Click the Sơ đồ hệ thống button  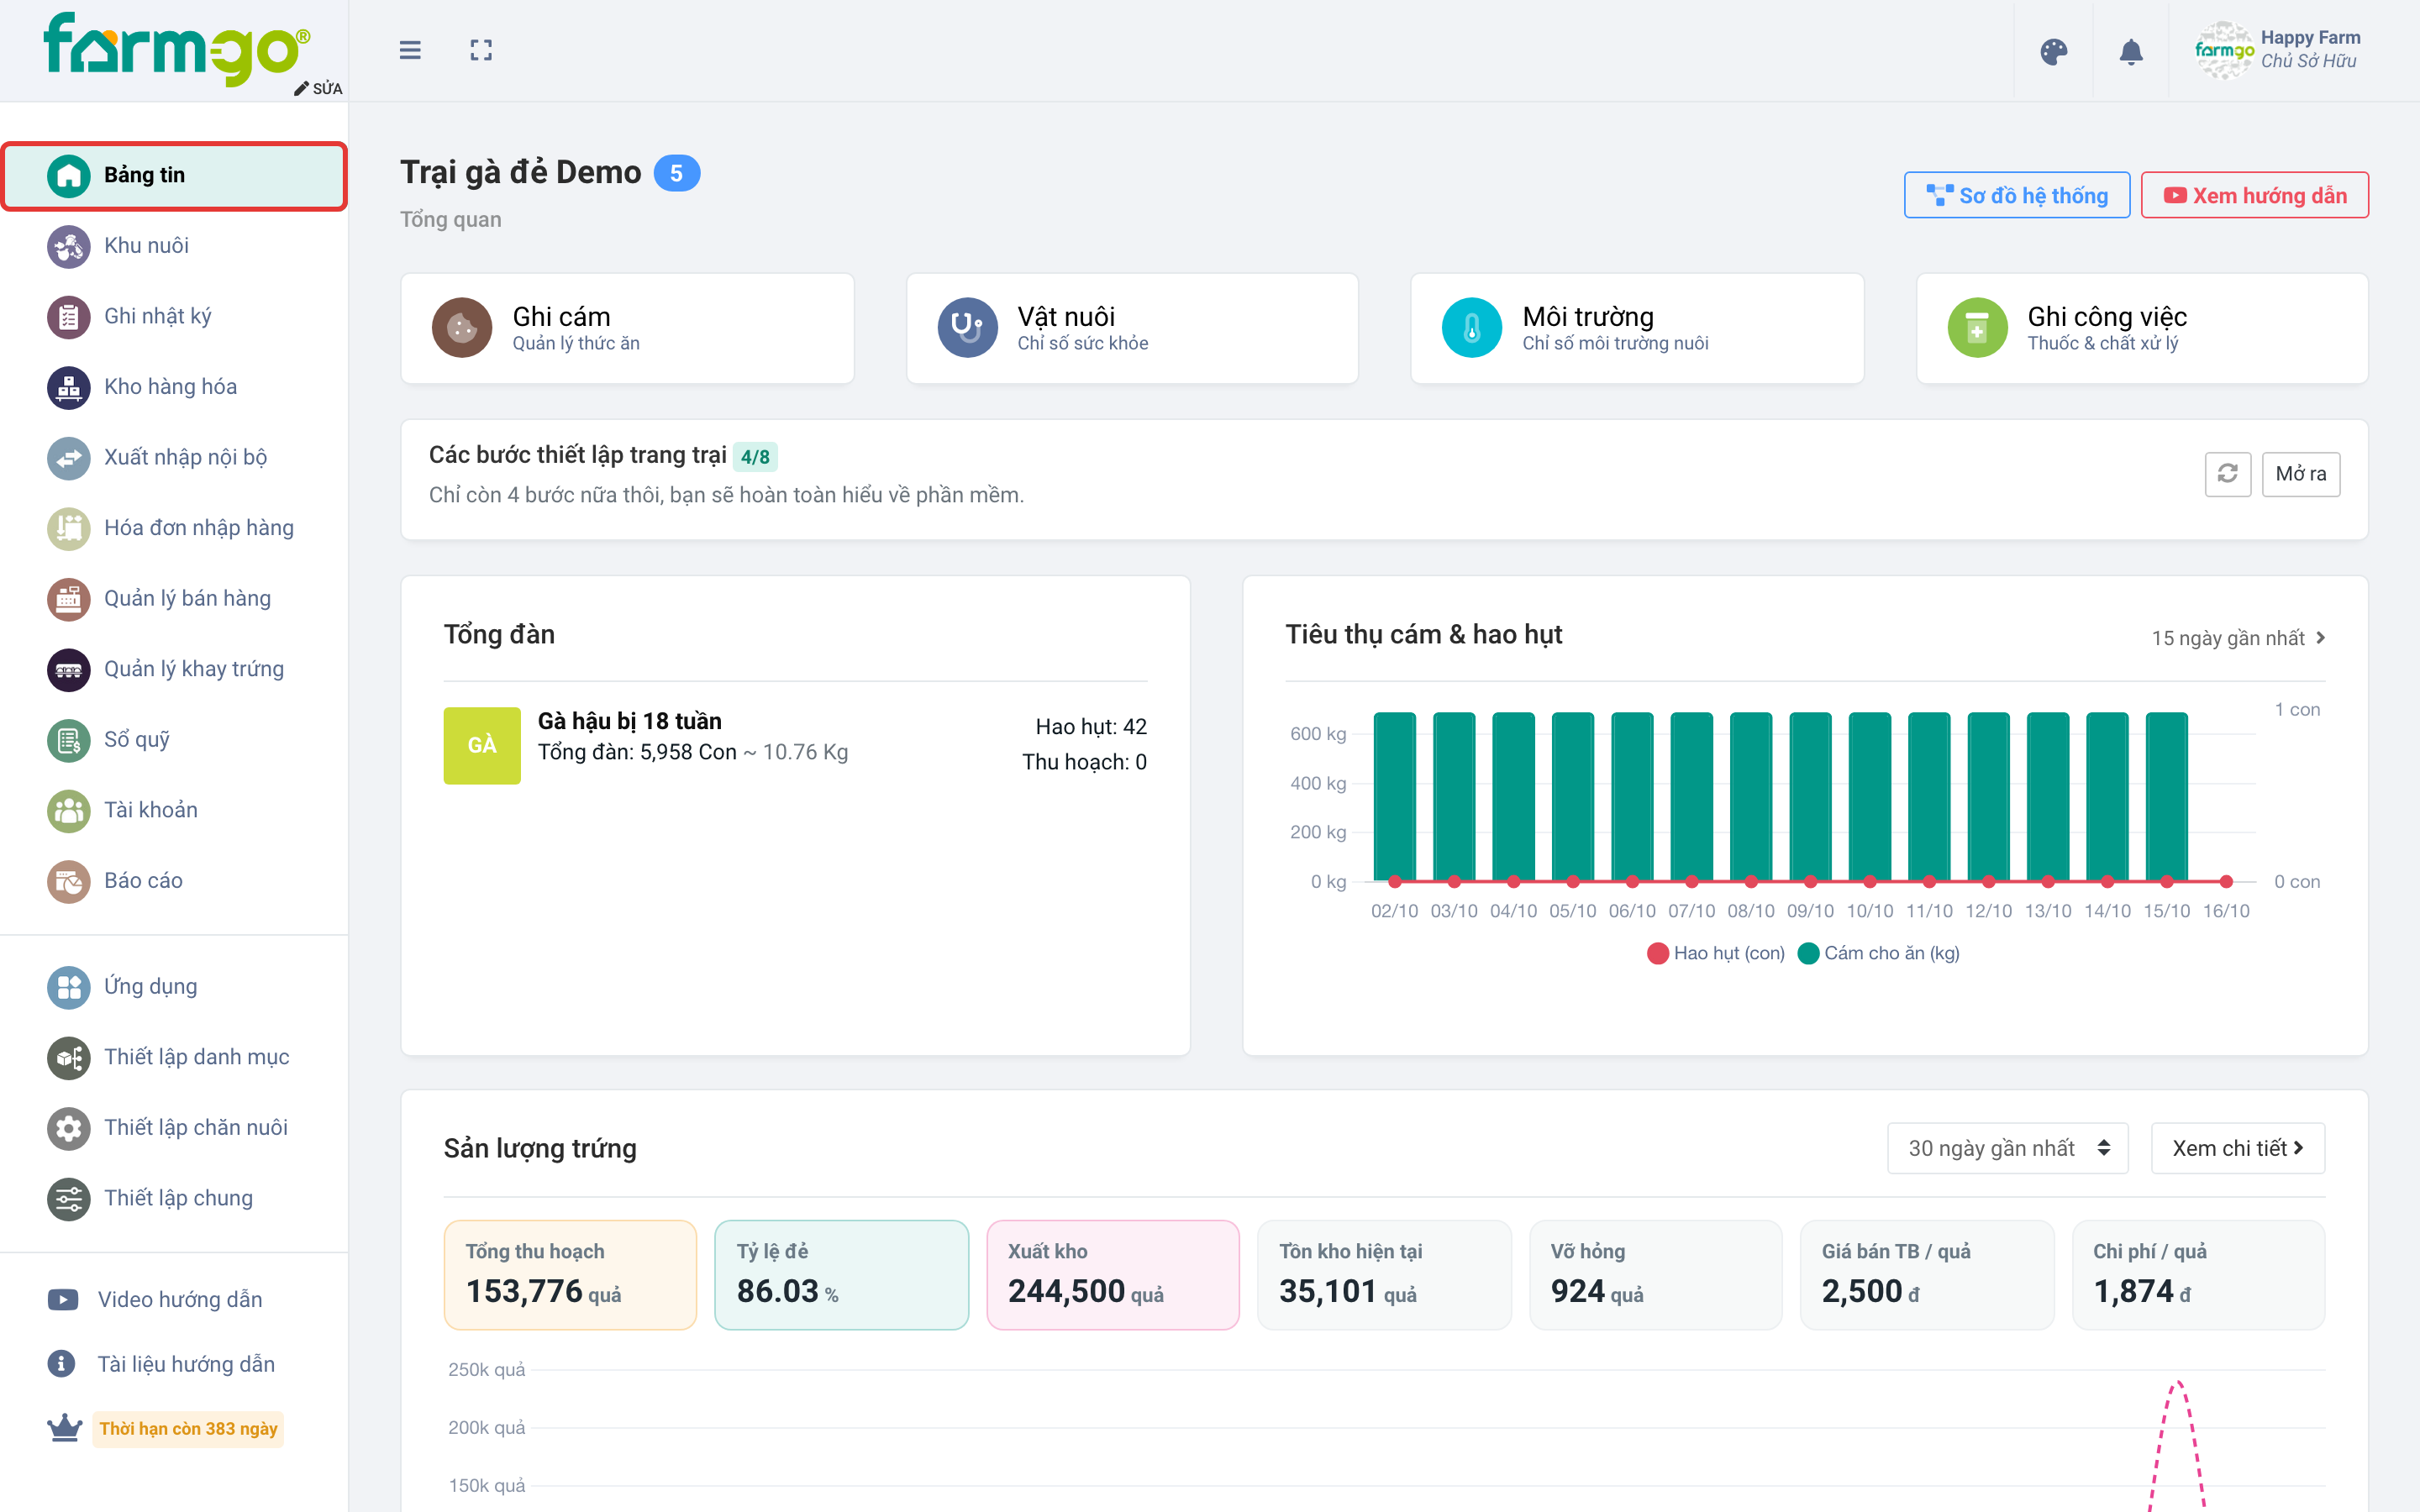coord(2016,195)
